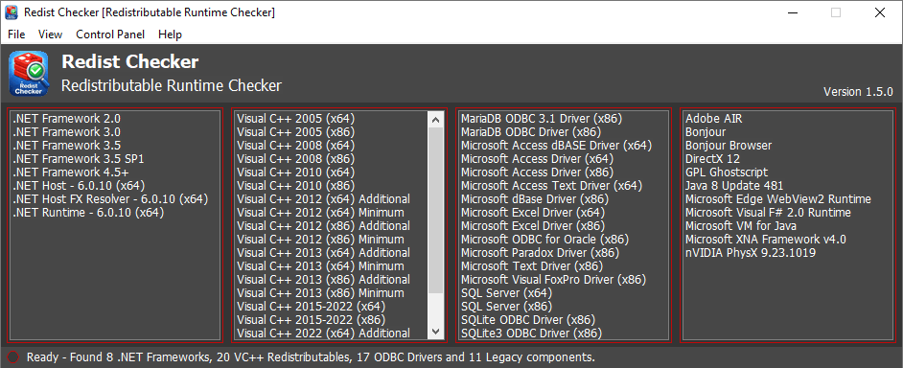
Task: Select MariaDB ODBC 3.1 Driver (x86)
Action: point(542,119)
